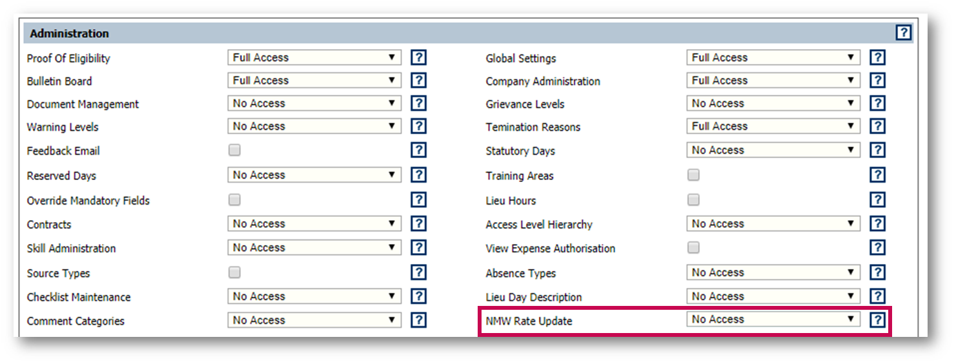This screenshot has height=364, width=956.
Task: Show help for Skill Administration
Action: coord(418,248)
